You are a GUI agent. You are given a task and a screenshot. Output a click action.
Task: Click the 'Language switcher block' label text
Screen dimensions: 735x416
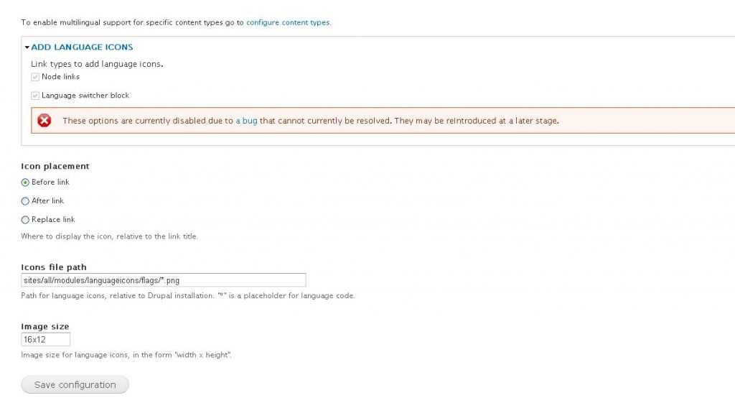(85, 96)
